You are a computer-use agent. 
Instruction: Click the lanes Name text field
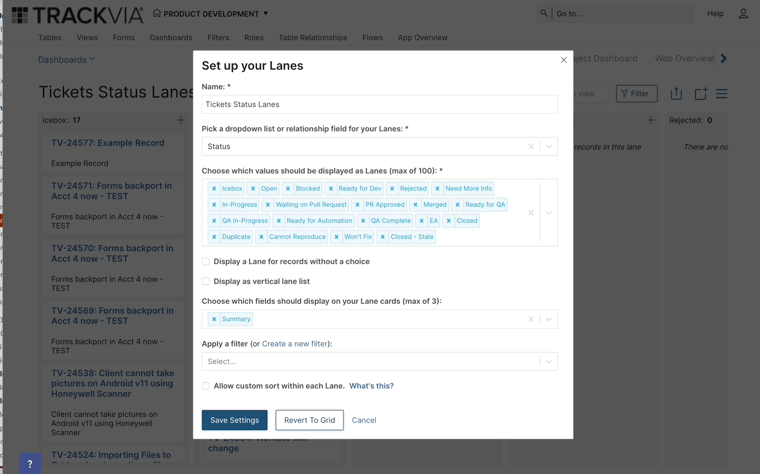(x=379, y=105)
